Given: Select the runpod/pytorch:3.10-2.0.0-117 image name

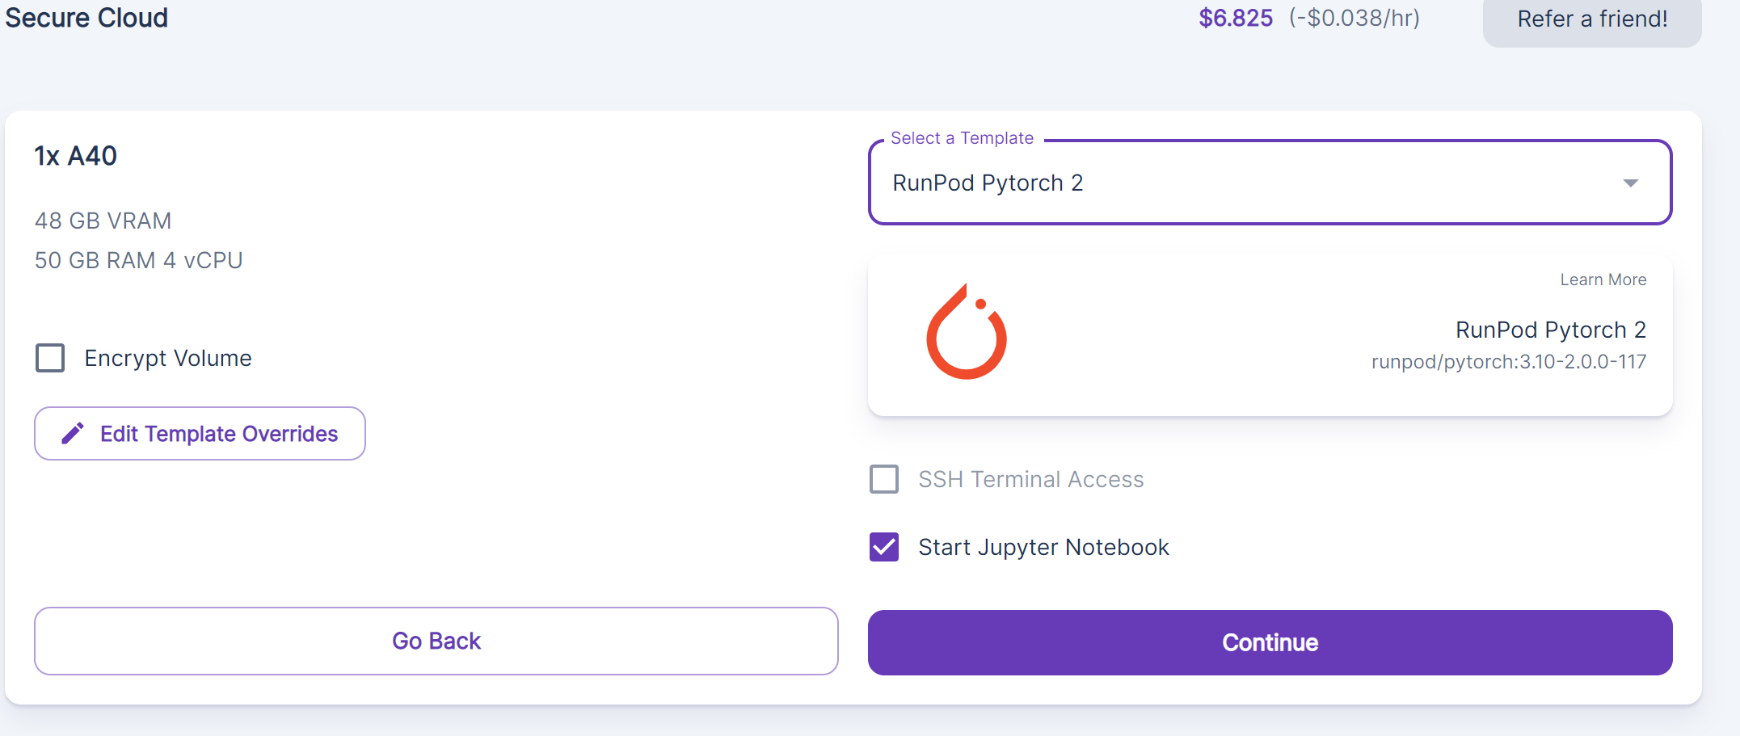Looking at the screenshot, I should [1508, 362].
